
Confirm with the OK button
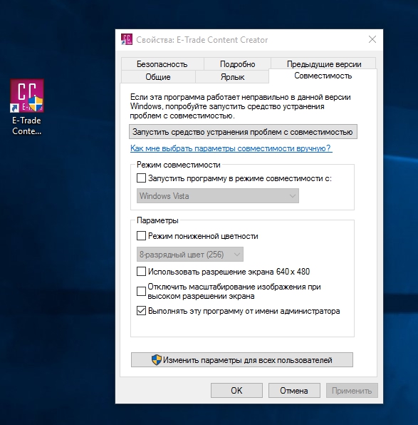[236, 390]
